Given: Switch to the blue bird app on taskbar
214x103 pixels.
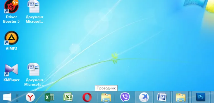Looking at the screenshot, I should [144, 97].
